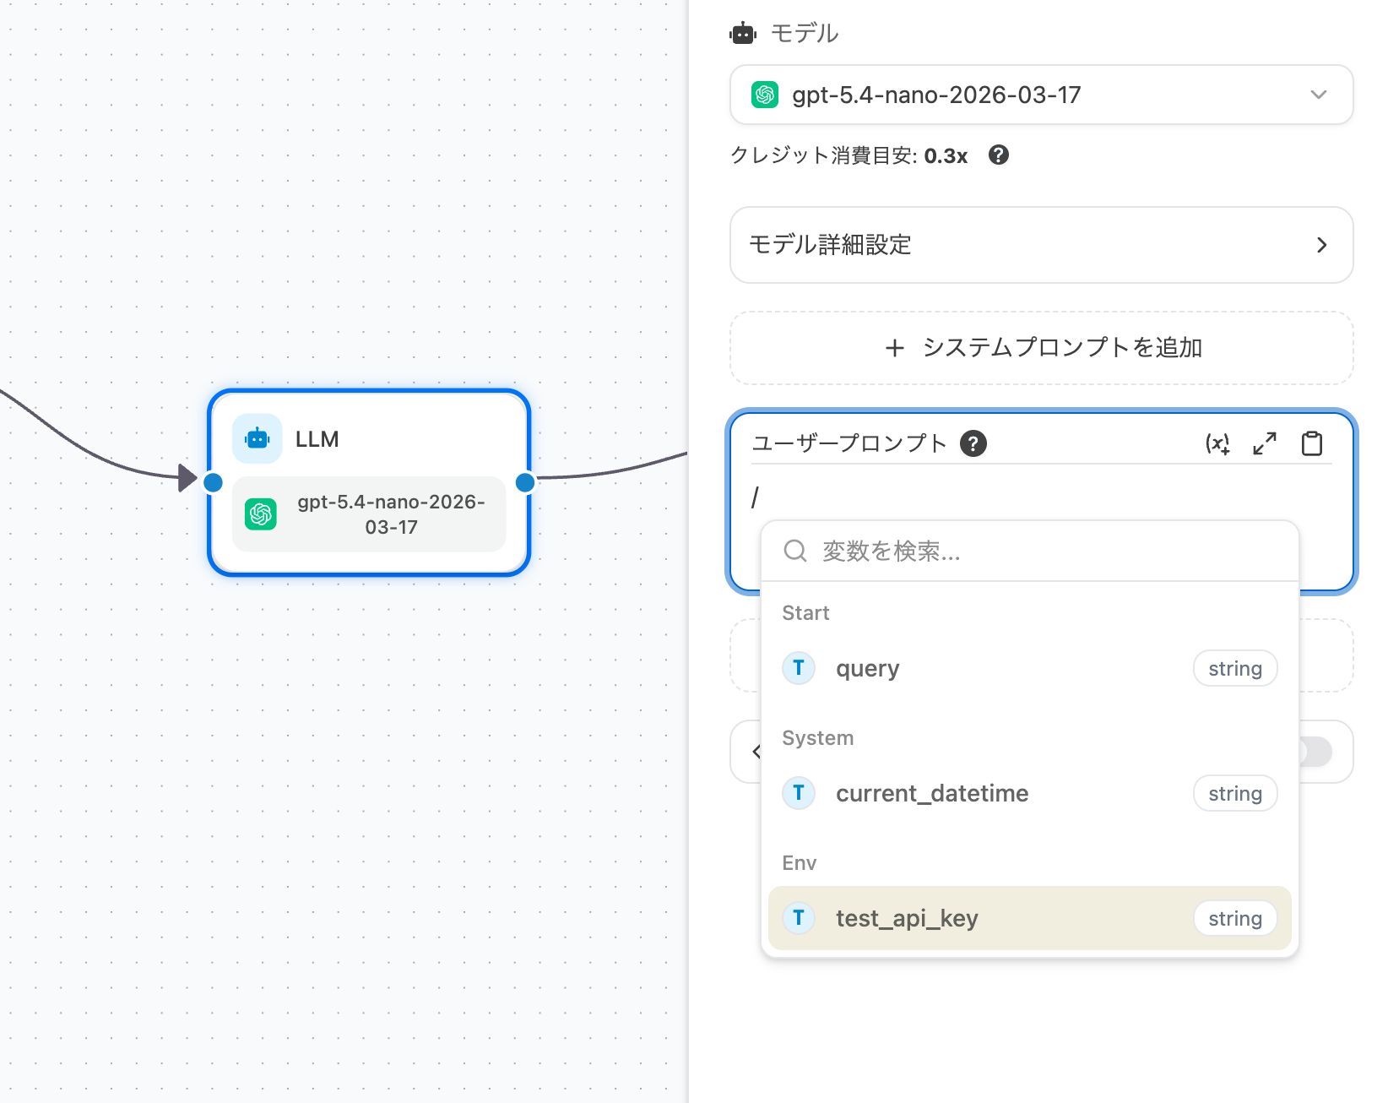
Task: Select the test_api_key env variable
Action: coord(1030,918)
